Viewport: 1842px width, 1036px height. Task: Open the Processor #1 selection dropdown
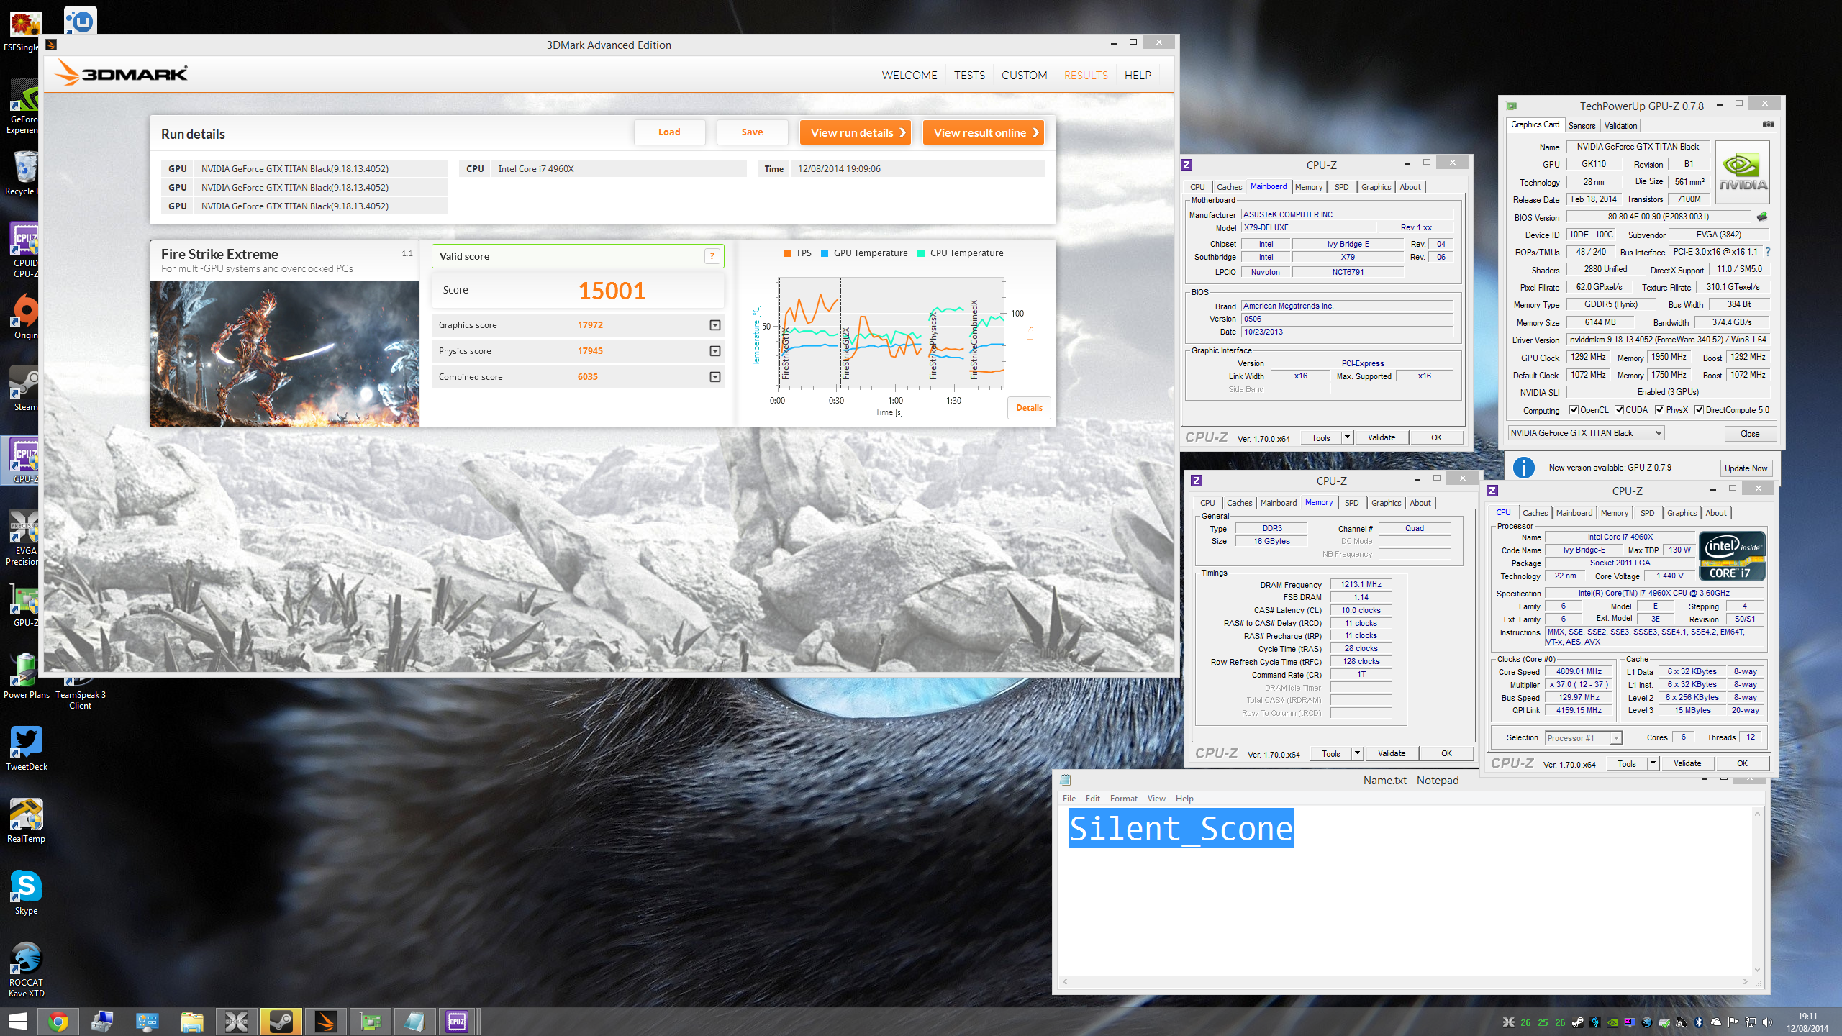1584,737
